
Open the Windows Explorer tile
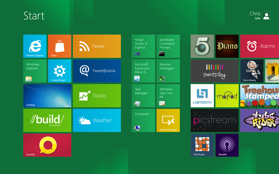tap(35, 71)
